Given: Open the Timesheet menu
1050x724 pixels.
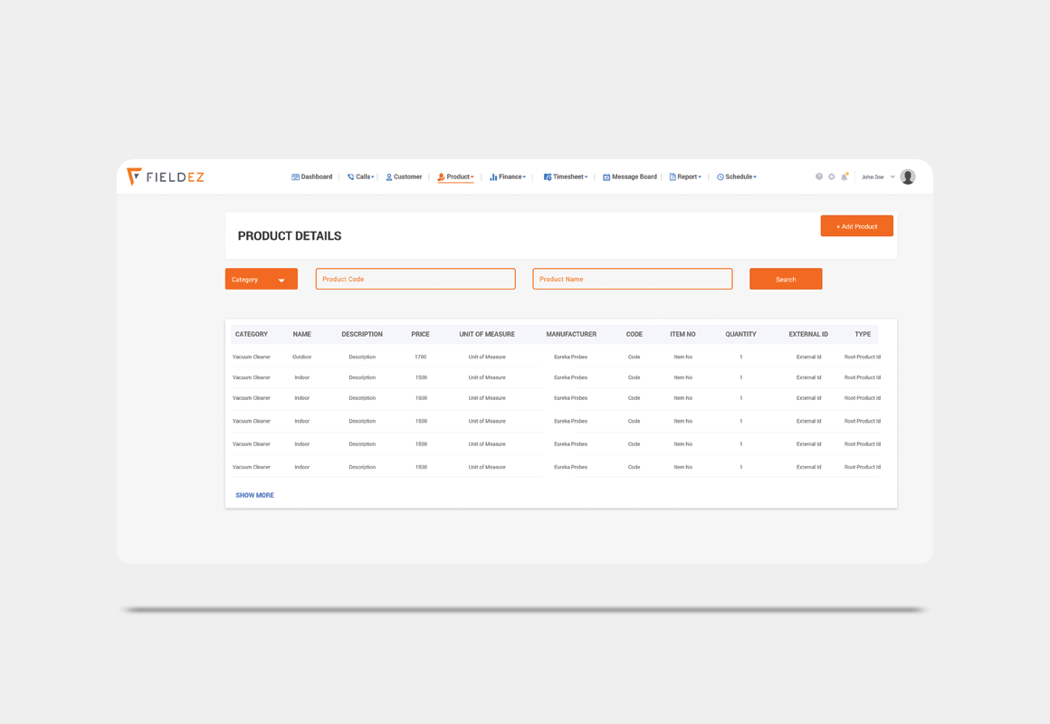Looking at the screenshot, I should (x=566, y=177).
